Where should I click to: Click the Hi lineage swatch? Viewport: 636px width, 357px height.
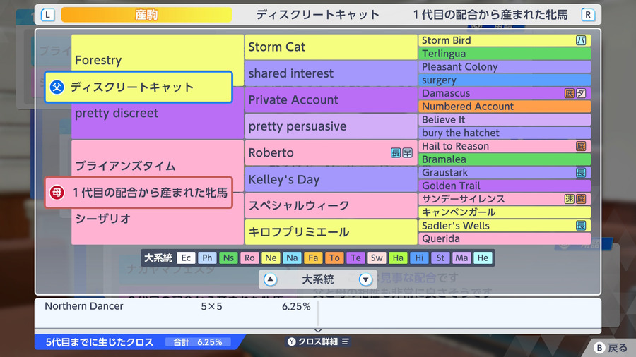pyautogui.click(x=419, y=258)
